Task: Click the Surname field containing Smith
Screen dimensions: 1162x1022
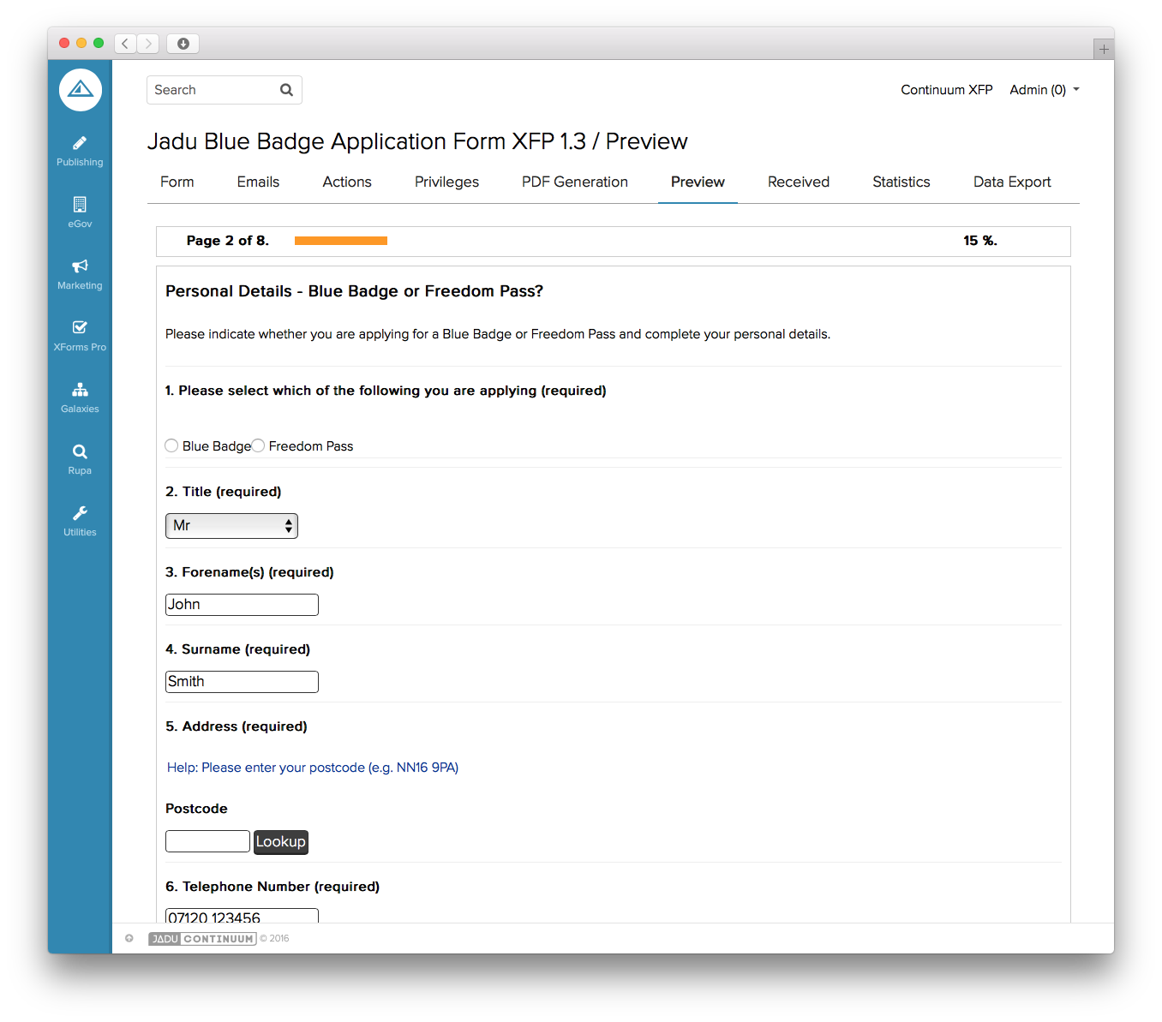Action: coord(242,682)
